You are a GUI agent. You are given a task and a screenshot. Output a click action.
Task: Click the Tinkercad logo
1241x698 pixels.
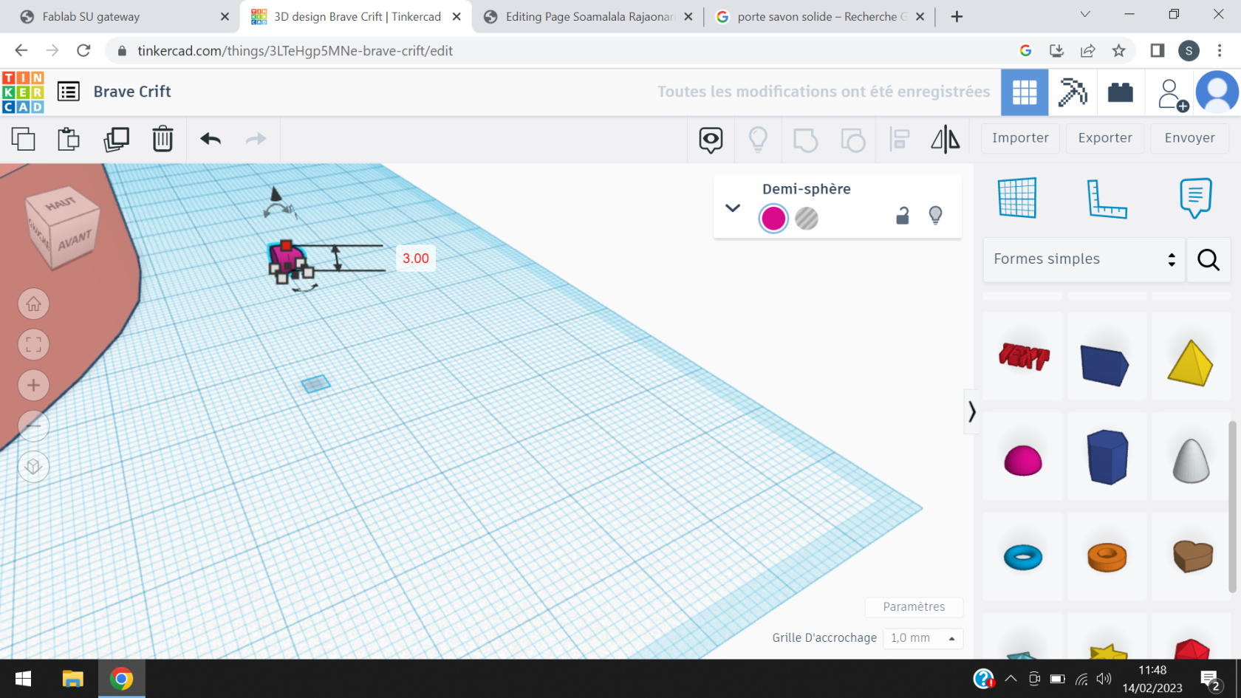pos(23,92)
